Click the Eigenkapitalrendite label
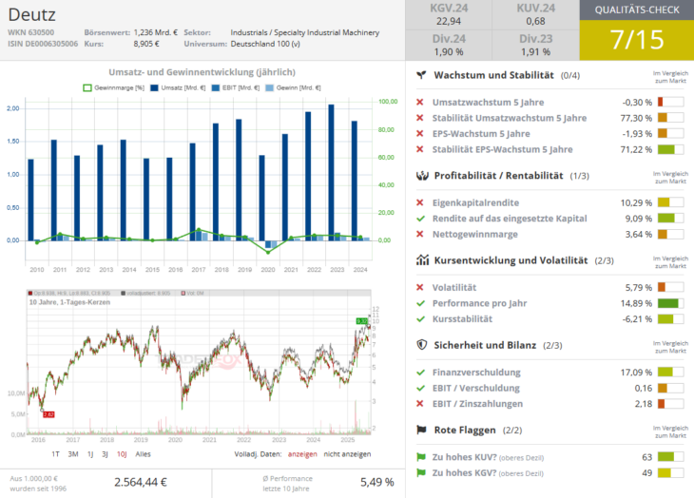The image size is (694, 498). [475, 202]
